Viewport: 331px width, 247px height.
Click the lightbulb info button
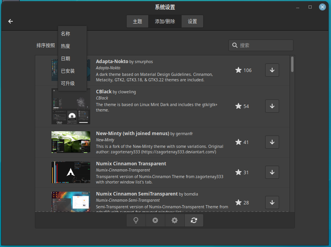[x=136, y=220]
